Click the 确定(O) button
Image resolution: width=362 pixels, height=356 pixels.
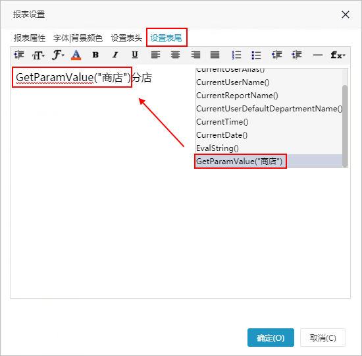tap(271, 338)
